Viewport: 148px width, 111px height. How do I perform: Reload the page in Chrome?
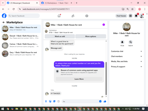pos(14,9)
